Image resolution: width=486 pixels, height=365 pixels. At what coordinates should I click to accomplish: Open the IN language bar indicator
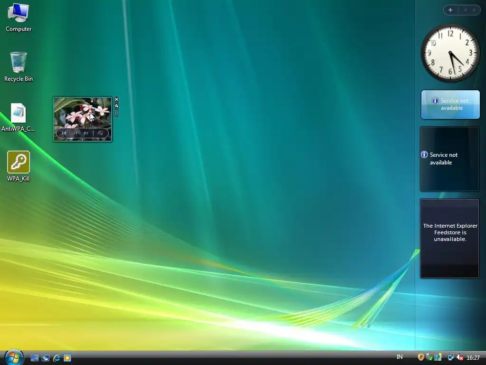(x=400, y=357)
